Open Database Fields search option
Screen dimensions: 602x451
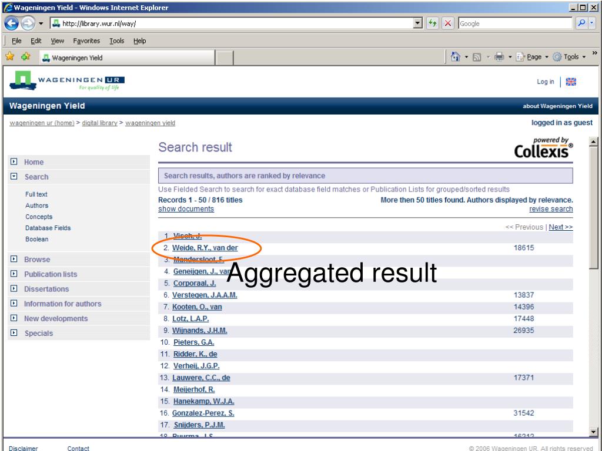[x=48, y=228]
